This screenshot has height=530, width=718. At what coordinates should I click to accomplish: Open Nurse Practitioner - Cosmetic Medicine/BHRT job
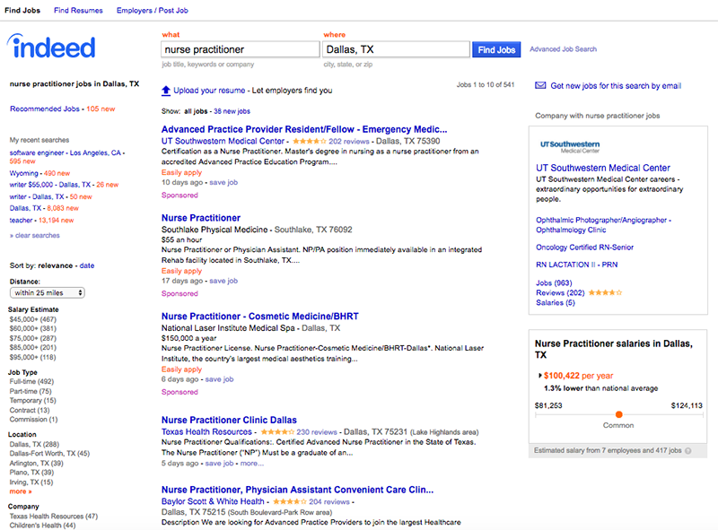pos(260,317)
